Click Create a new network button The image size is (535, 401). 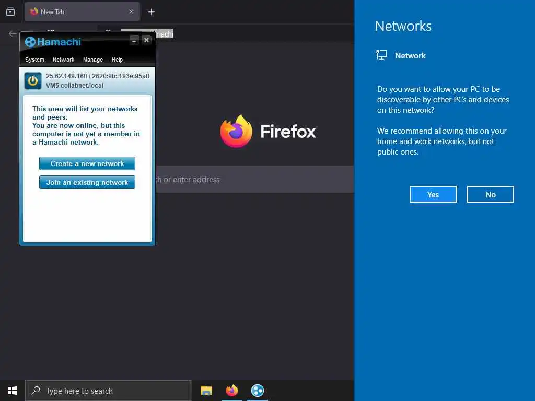coord(87,163)
